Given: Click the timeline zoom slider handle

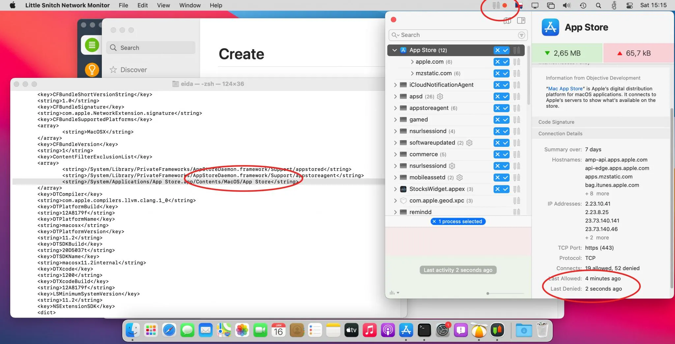Looking at the screenshot, I should (x=488, y=293).
